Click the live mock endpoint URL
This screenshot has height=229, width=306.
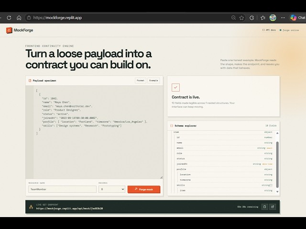click(69, 208)
